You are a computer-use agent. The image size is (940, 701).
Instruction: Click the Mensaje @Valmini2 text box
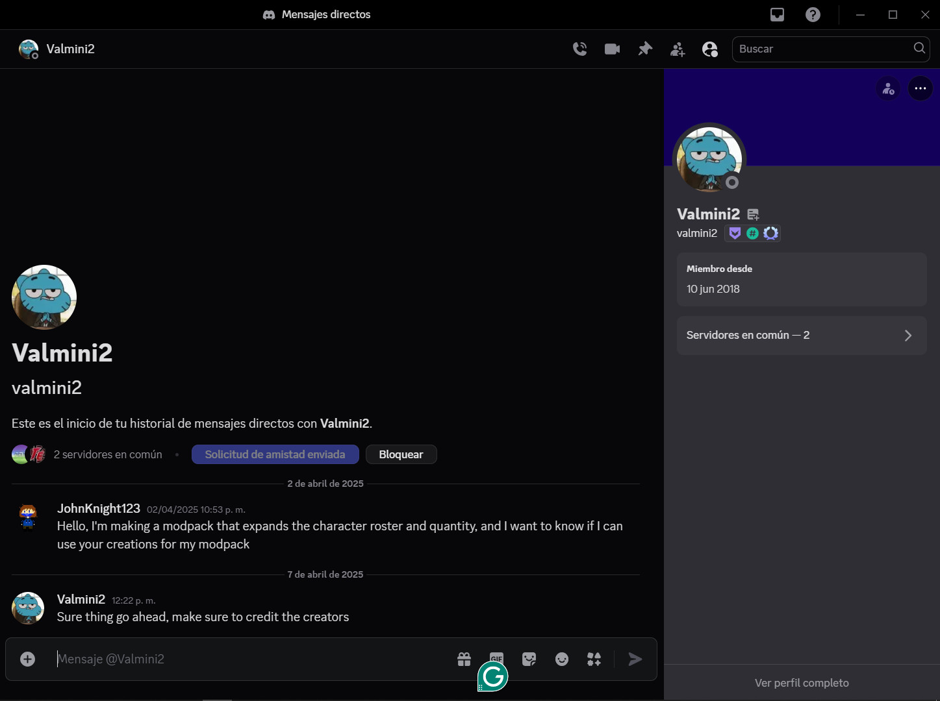247,659
